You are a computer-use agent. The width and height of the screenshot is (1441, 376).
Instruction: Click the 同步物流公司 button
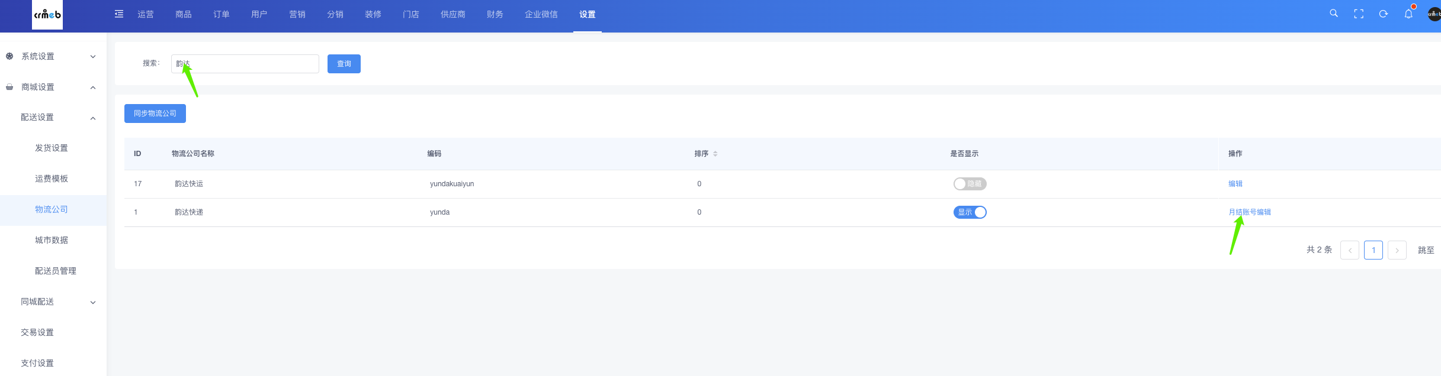coord(155,114)
